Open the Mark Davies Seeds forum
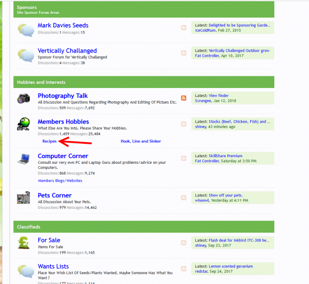 (63, 25)
